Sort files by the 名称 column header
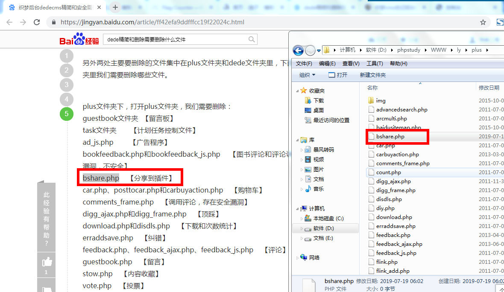The width and height of the screenshot is (504, 292). tap(372, 88)
